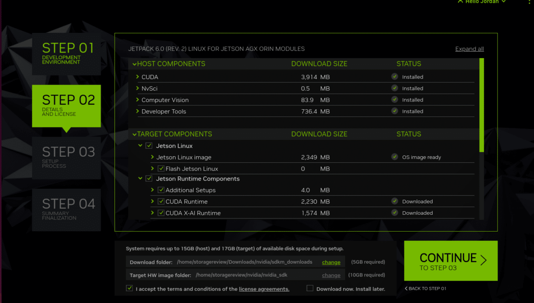This screenshot has height=303, width=534.
Task: Select Step 02 Details and License
Action: coord(67,106)
